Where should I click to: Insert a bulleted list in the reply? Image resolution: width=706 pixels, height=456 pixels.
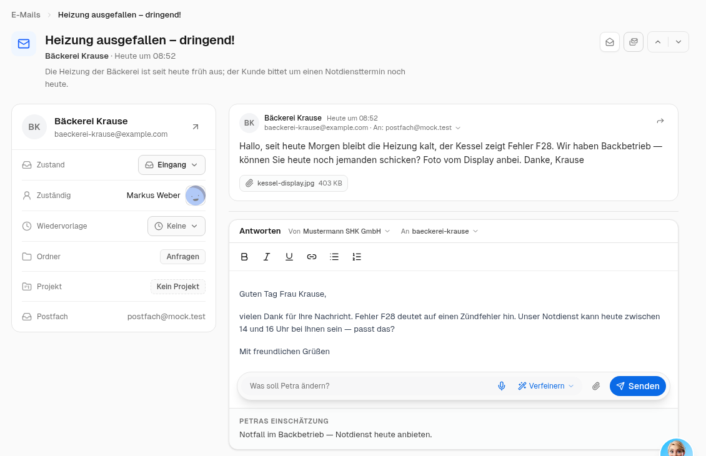(x=334, y=257)
